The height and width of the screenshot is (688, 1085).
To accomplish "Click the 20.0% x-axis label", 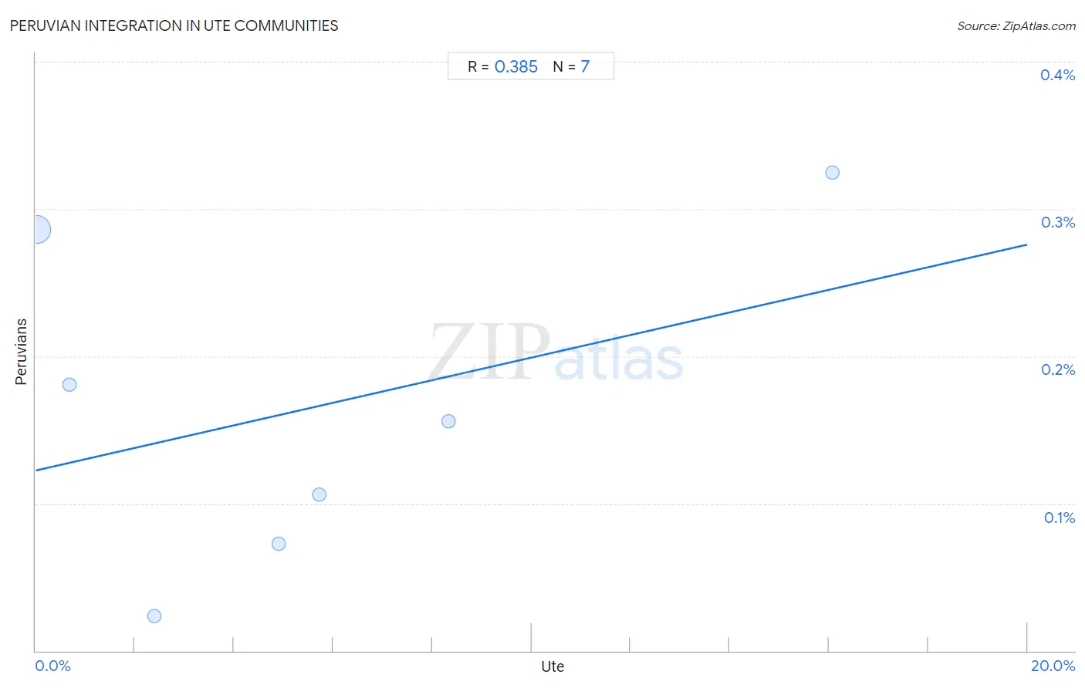I will 1053,666.
